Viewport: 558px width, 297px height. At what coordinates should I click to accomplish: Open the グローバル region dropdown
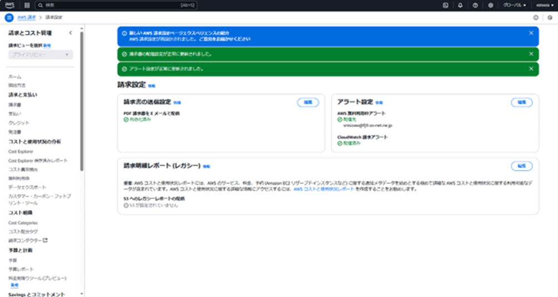pos(514,6)
